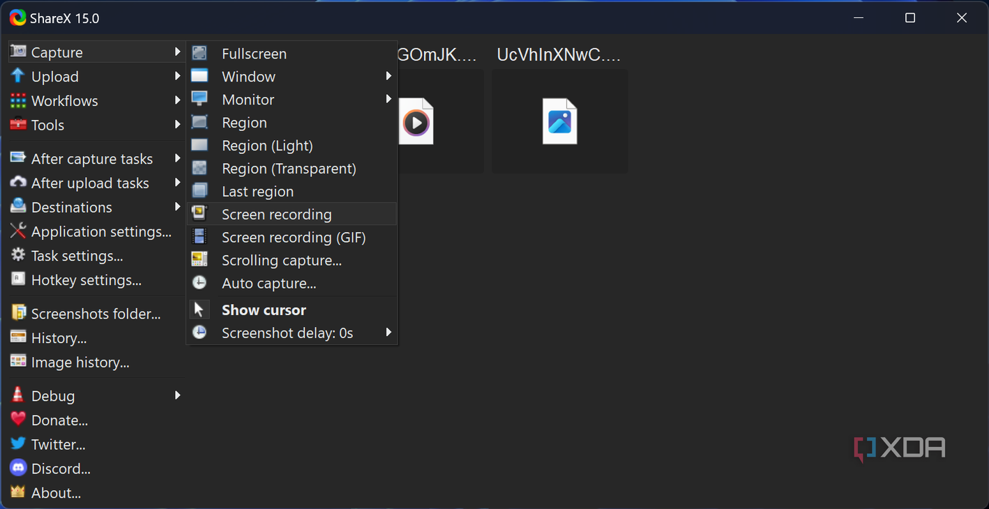989x509 pixels.
Task: Click the Region (Transparent) icon
Action: pos(199,168)
